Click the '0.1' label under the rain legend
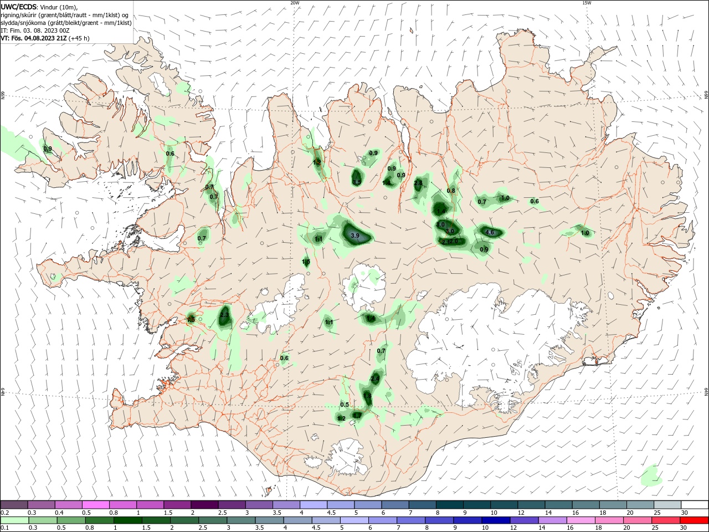Image resolution: width=709 pixels, height=532 pixels. coord(4,528)
